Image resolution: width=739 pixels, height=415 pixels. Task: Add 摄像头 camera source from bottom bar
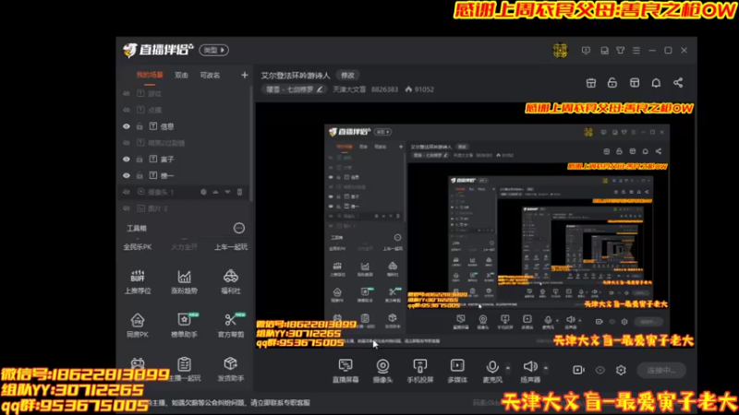pos(382,371)
